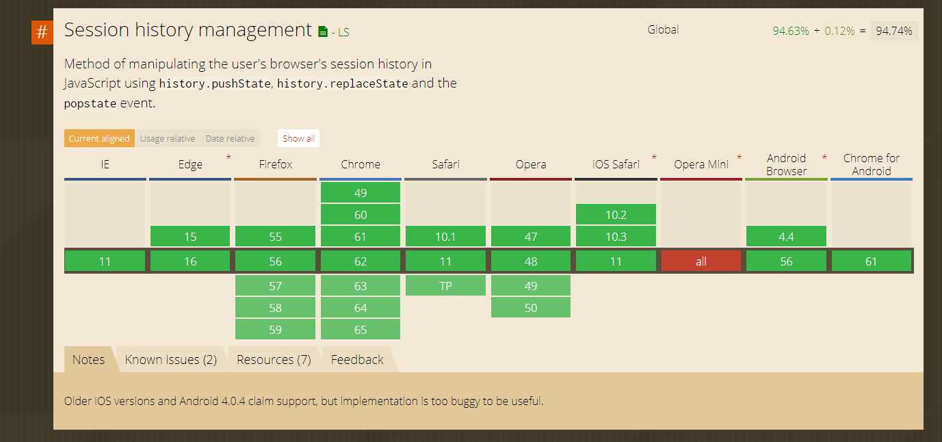Click the IE browser column header

point(105,164)
